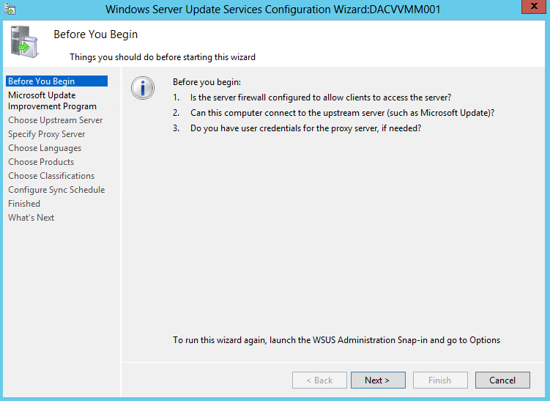Select Choose Classifications step

pyautogui.click(x=51, y=176)
